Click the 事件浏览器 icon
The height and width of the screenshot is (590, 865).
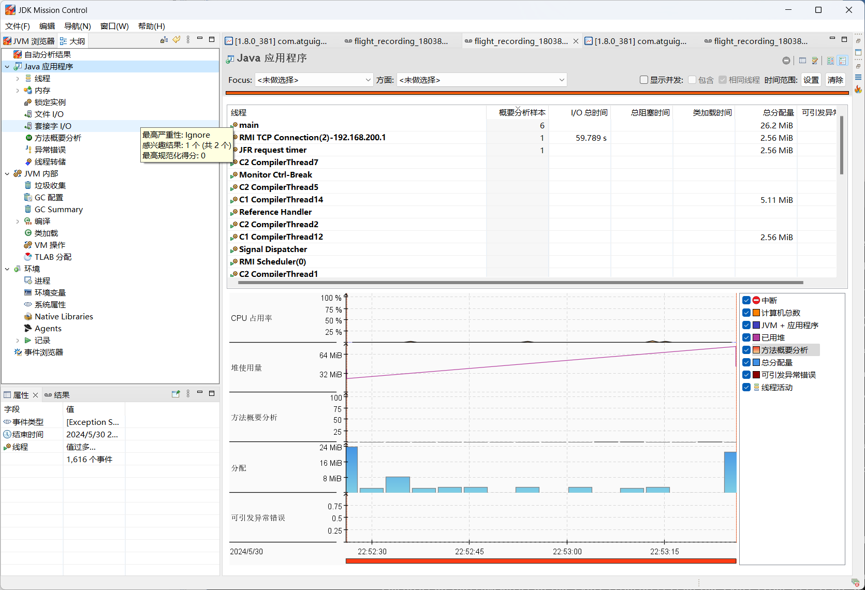(x=18, y=352)
